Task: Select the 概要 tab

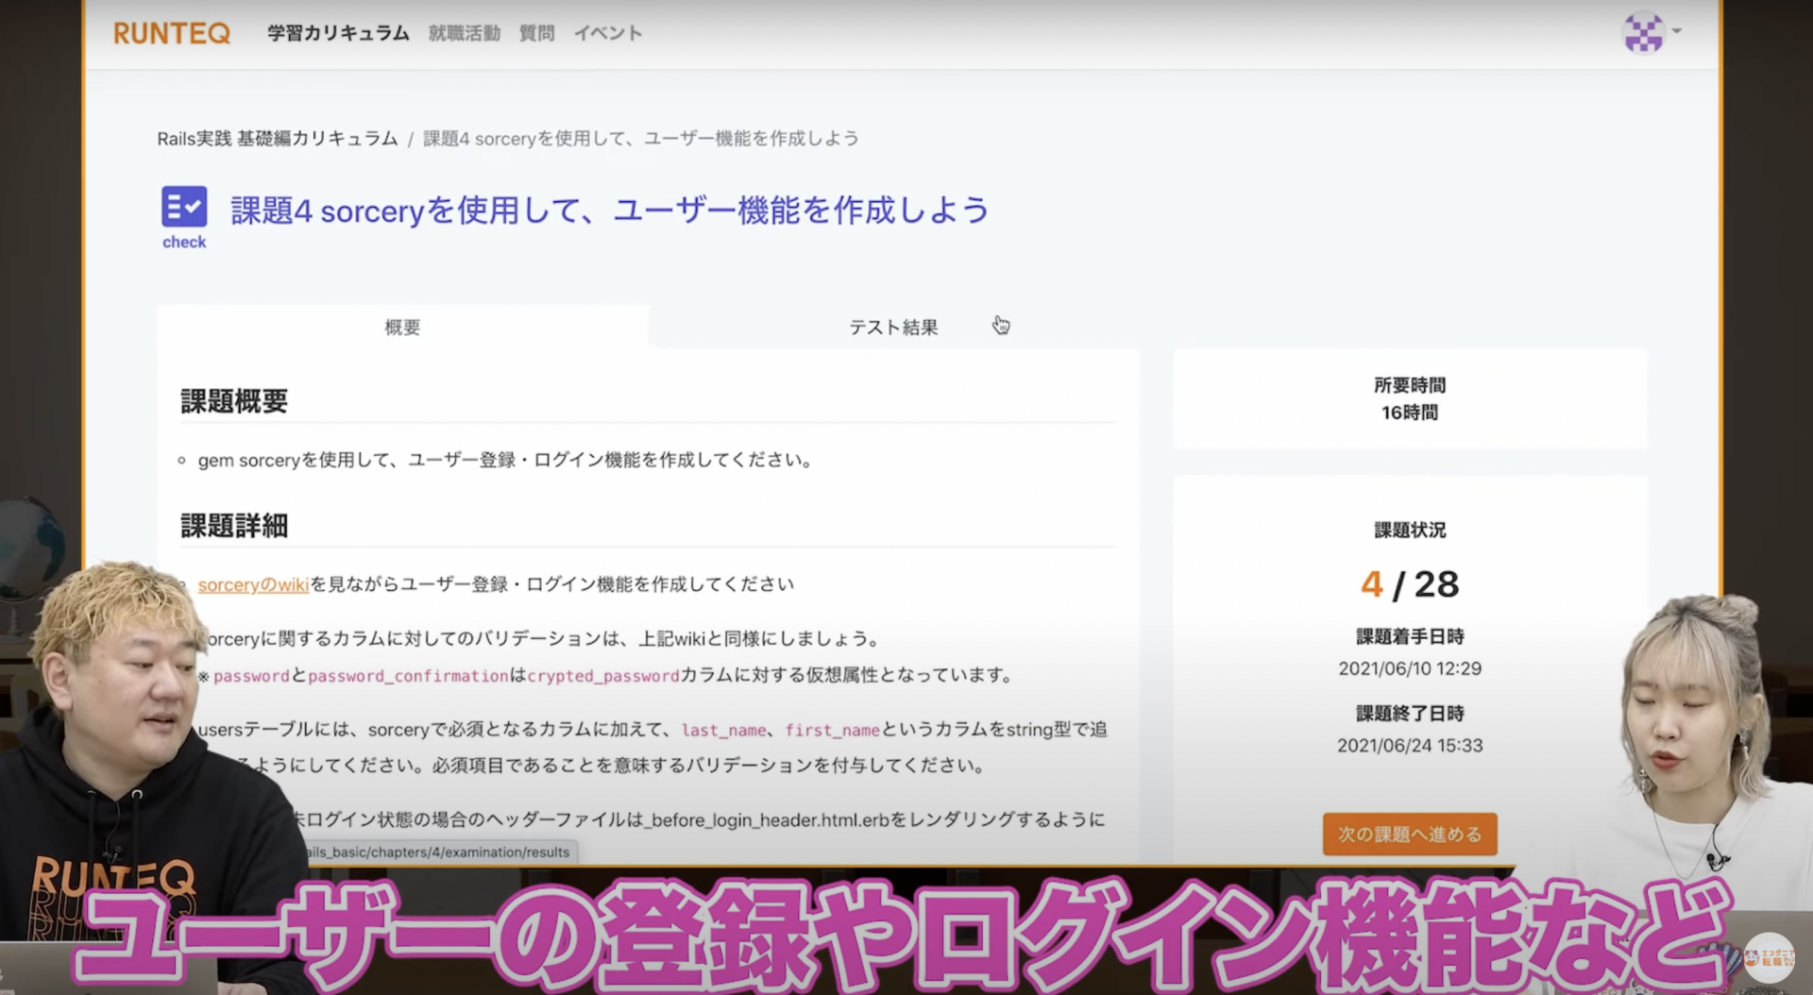Action: tap(402, 328)
